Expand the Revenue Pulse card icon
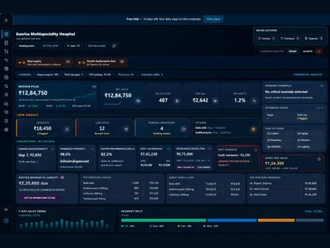330x248 pixels. tap(94, 87)
